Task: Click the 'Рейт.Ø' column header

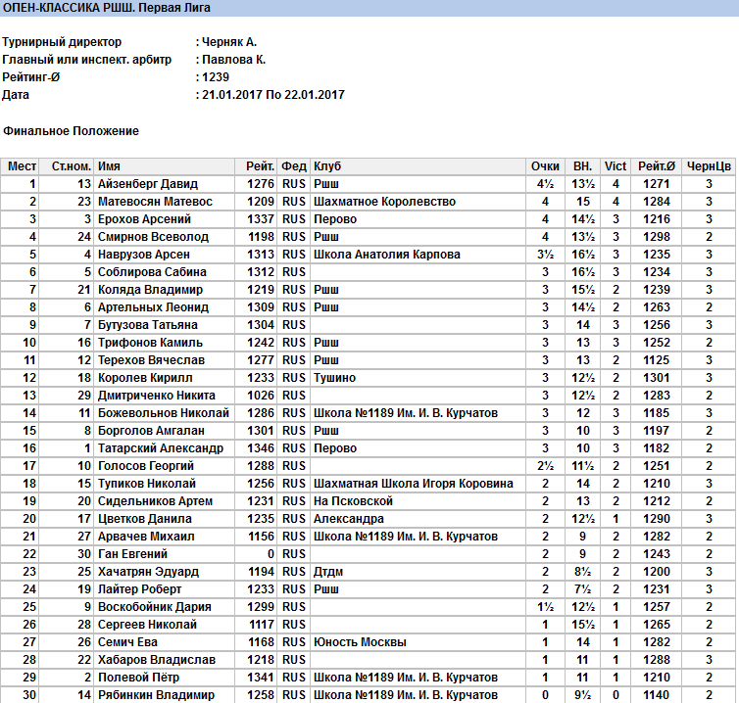Action: click(657, 166)
